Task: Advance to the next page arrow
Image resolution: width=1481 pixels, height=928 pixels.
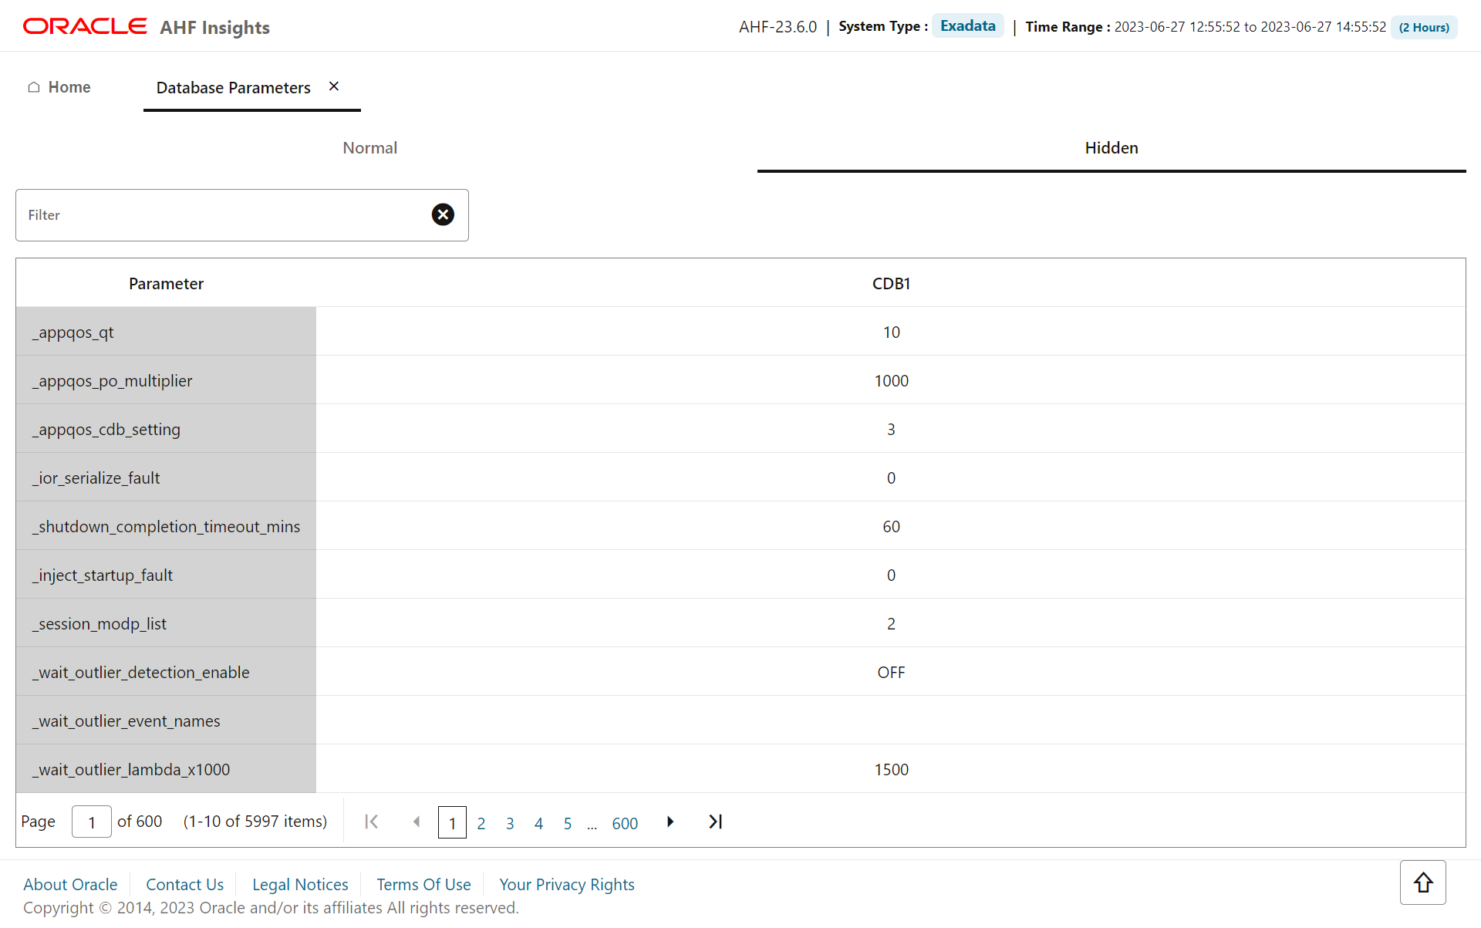Action: click(x=670, y=822)
